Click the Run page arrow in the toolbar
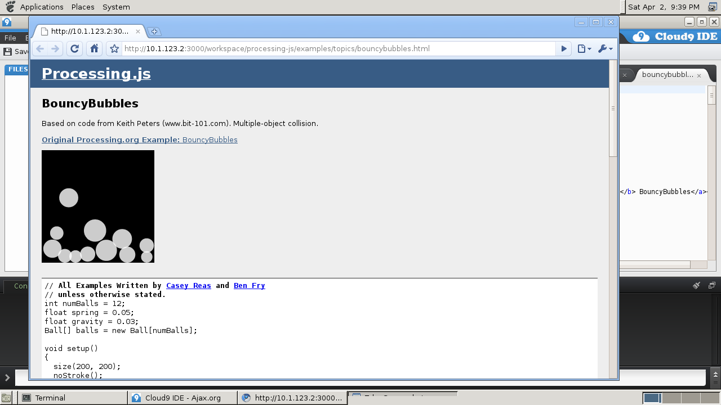The width and height of the screenshot is (721, 405). (563, 48)
